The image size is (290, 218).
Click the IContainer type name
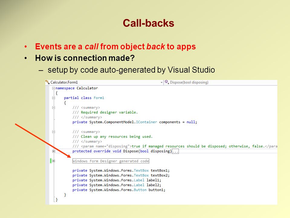[147, 122]
